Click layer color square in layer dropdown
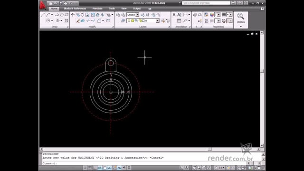 [143, 20]
